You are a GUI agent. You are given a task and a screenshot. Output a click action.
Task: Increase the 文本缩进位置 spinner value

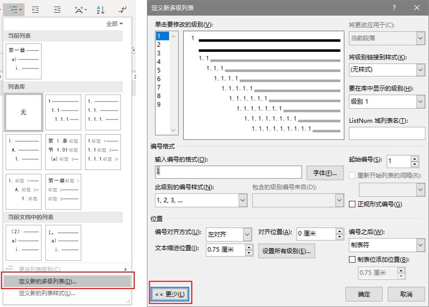(x=249, y=247)
